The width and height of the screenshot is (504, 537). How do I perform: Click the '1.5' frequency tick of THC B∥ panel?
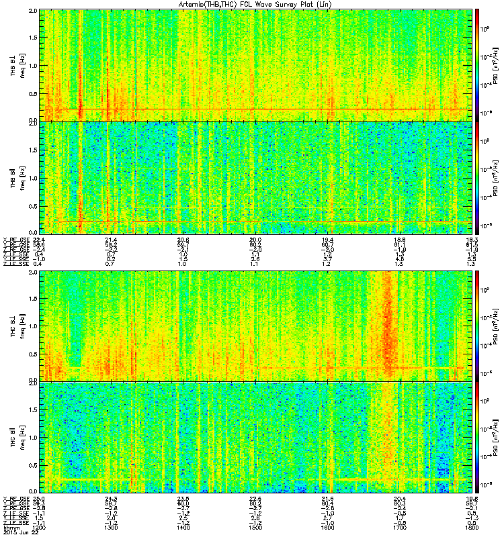pyautogui.click(x=33, y=409)
